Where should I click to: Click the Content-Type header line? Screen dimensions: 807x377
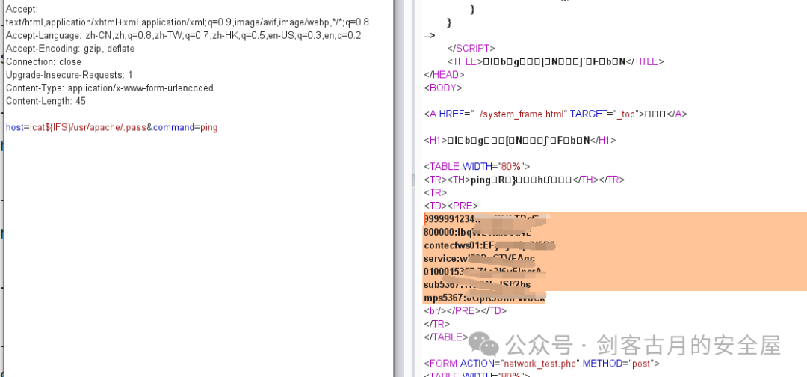click(x=110, y=88)
